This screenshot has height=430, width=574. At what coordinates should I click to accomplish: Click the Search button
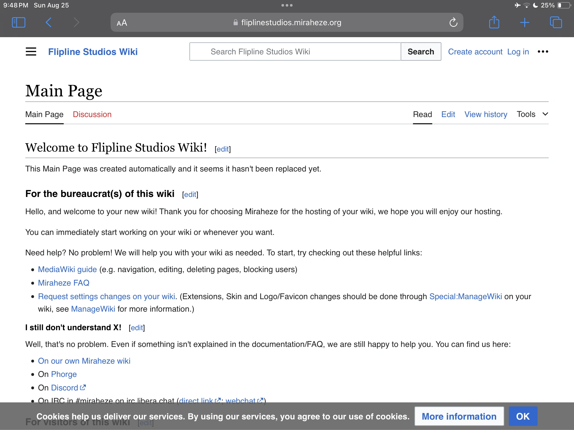[x=421, y=51]
